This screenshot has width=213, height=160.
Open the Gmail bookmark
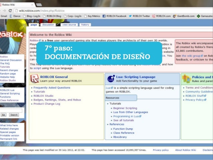(x=4, y=16)
